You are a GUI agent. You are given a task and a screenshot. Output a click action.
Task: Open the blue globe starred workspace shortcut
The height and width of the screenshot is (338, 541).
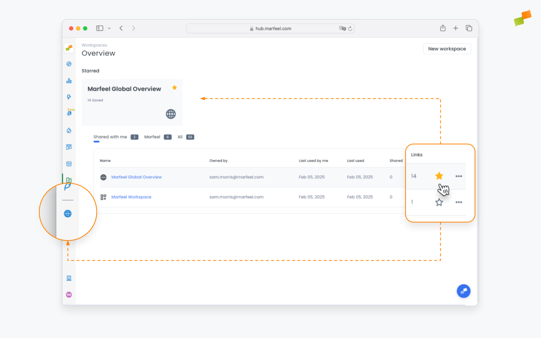68,214
